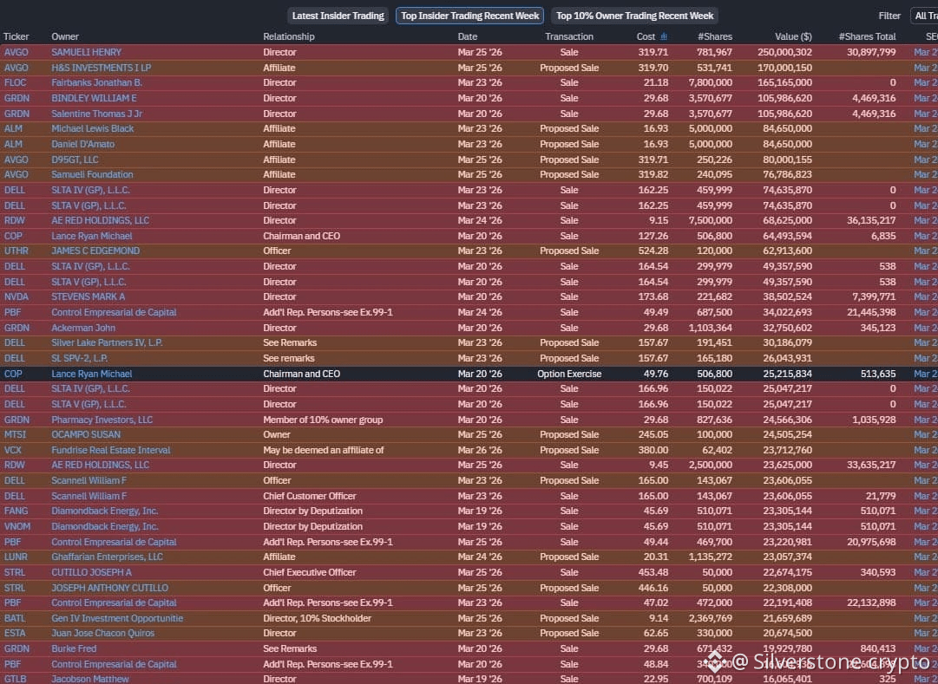Viewport: 938px width, 684px height.
Task: Open CUTILLO JOSEPH A owner link
Action: 91,572
